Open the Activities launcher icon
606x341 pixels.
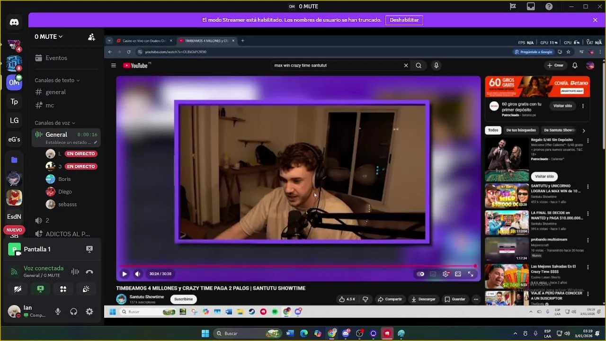point(63,289)
